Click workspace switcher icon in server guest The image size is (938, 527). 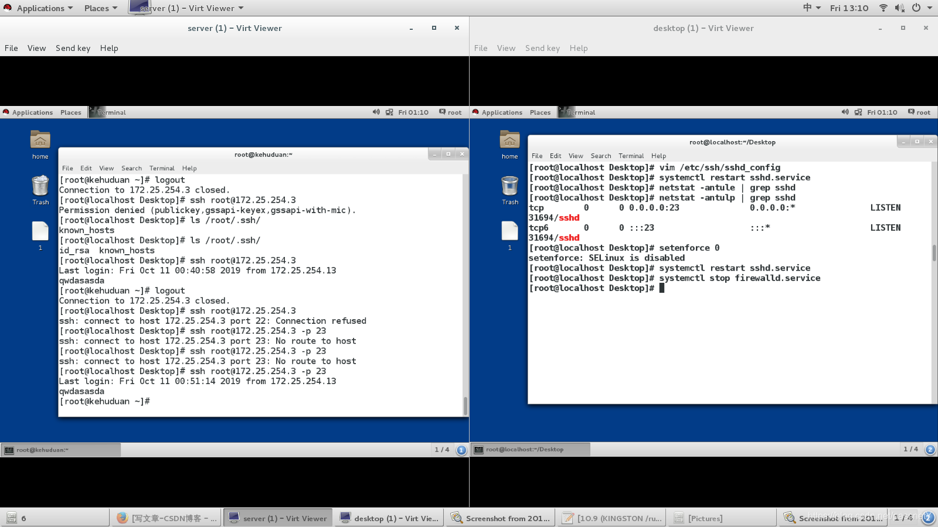coord(461,450)
